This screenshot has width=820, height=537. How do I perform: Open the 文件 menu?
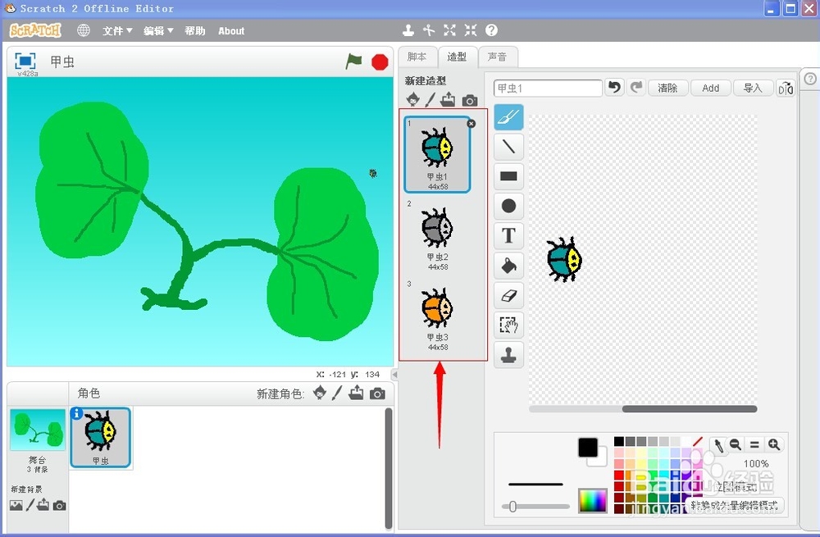pyautogui.click(x=117, y=31)
